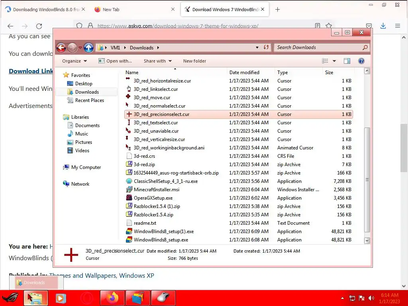The width and height of the screenshot is (408, 306).
Task: Expand the address bar history dropdown
Action: click(x=257, y=48)
